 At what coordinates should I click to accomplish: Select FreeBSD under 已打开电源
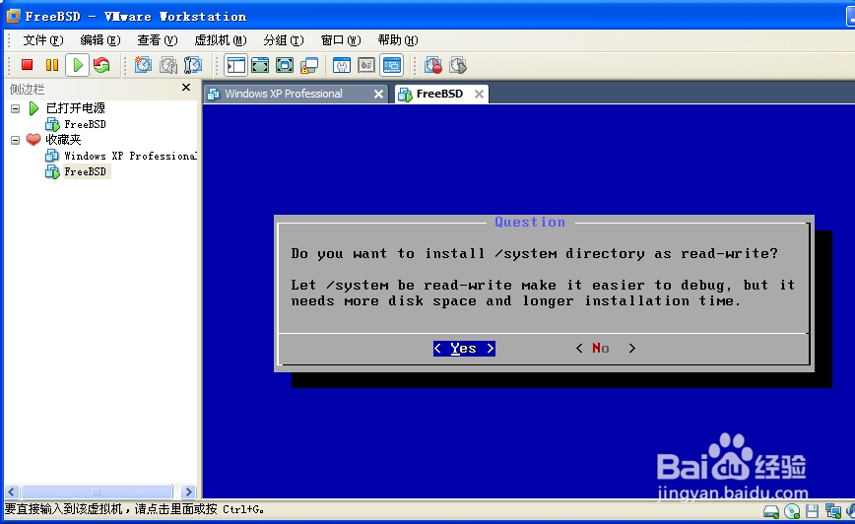click(85, 124)
